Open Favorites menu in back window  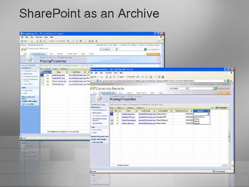point(39,37)
